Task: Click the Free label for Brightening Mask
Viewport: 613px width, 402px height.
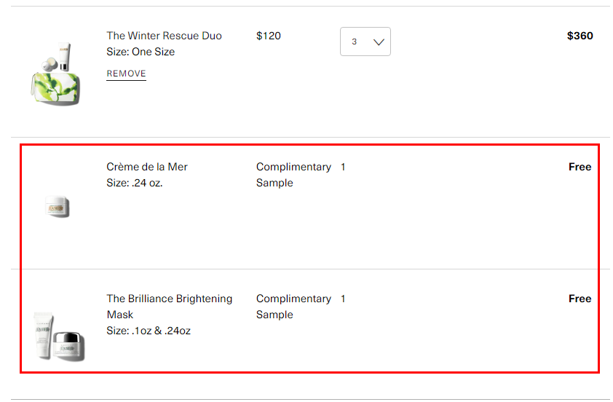Action: point(580,299)
